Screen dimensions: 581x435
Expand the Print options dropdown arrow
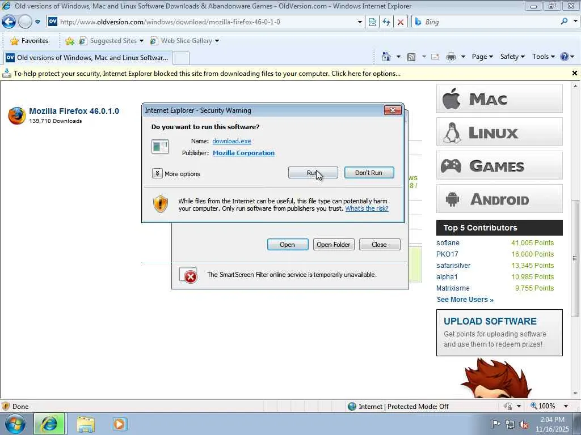point(463,57)
